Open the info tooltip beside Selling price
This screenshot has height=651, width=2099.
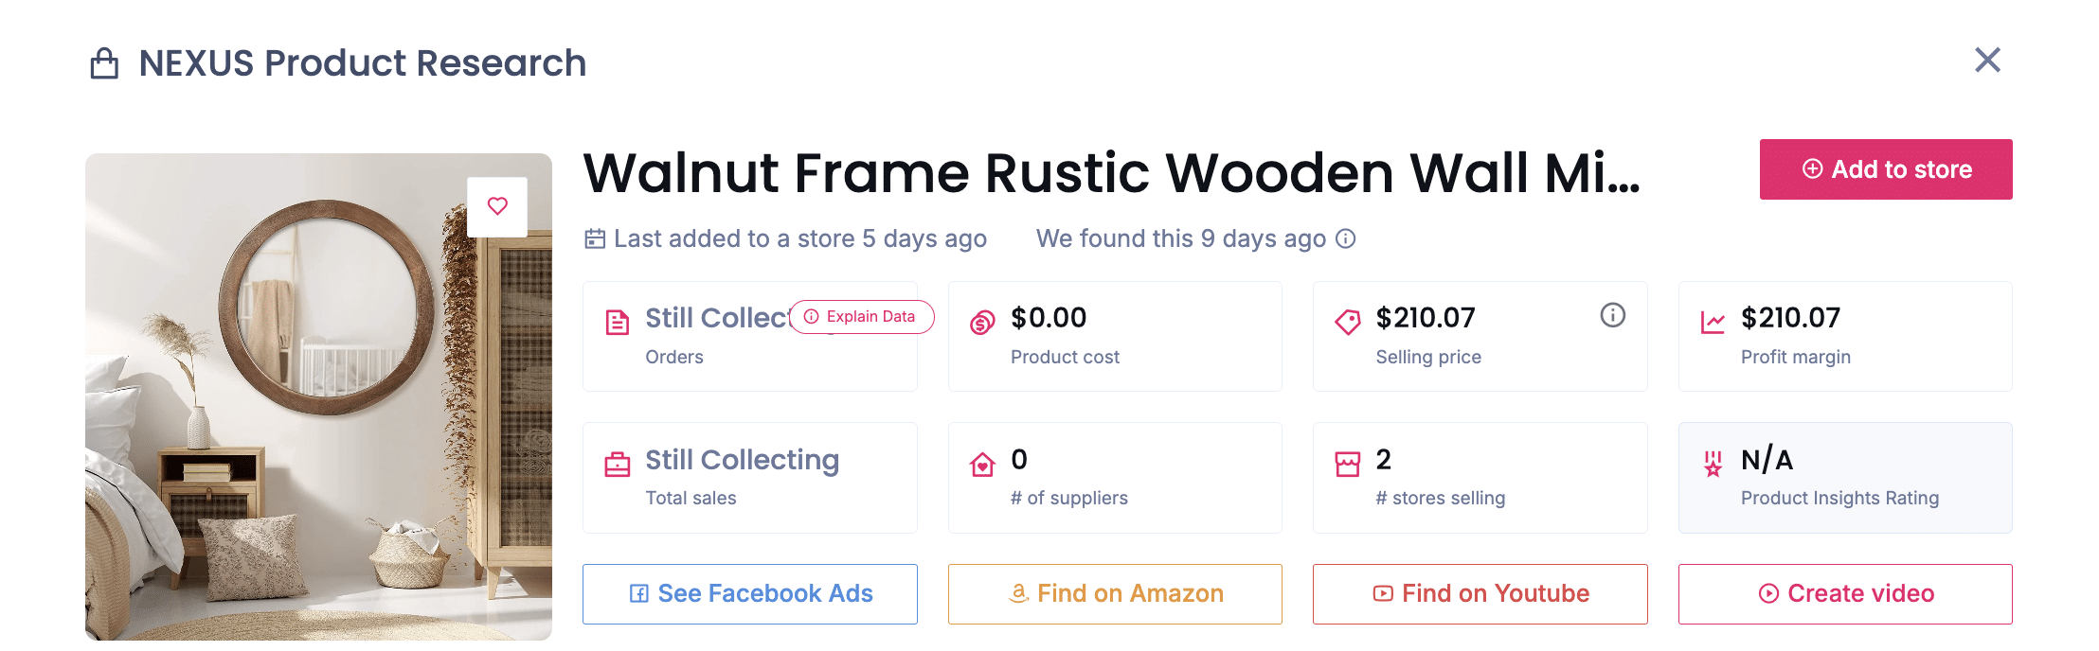[x=1614, y=316]
